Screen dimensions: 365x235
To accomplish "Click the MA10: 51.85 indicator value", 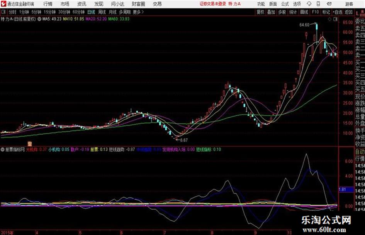I will [73, 19].
